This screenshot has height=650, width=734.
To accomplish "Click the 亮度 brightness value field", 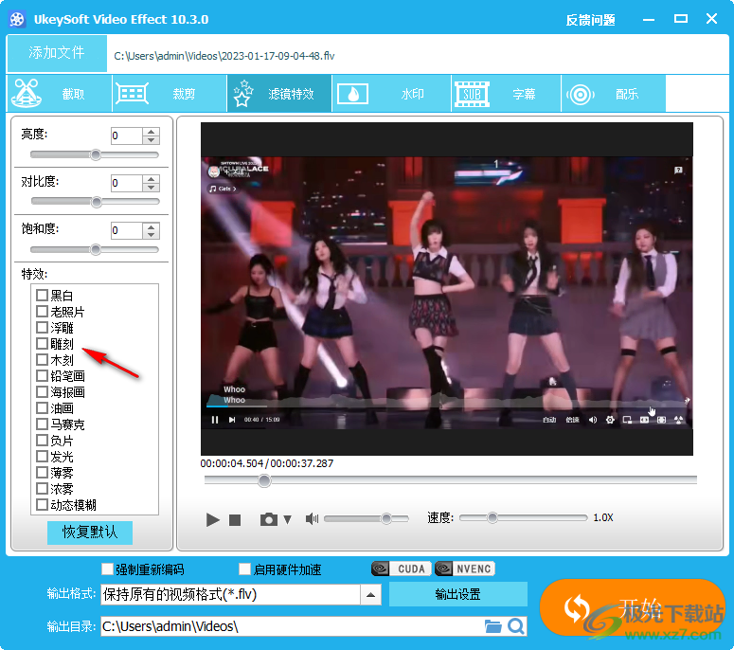I will (126, 135).
